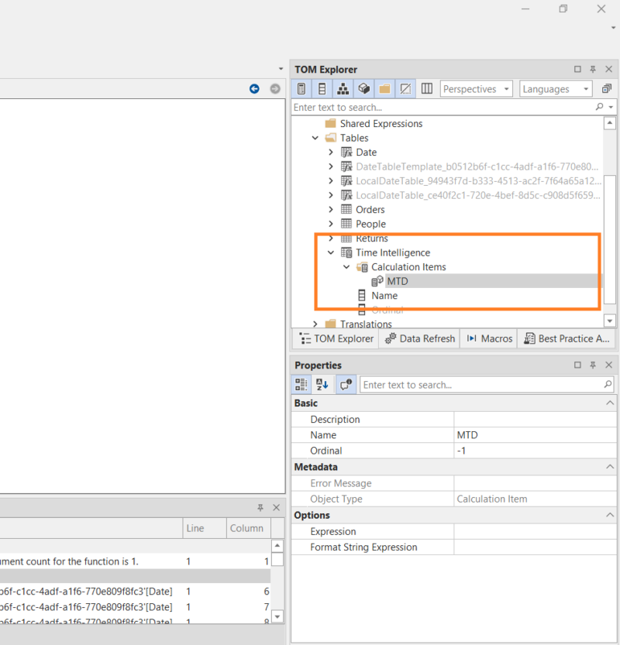Click the Show Display Folders icon
The height and width of the screenshot is (645, 620).
tap(384, 89)
